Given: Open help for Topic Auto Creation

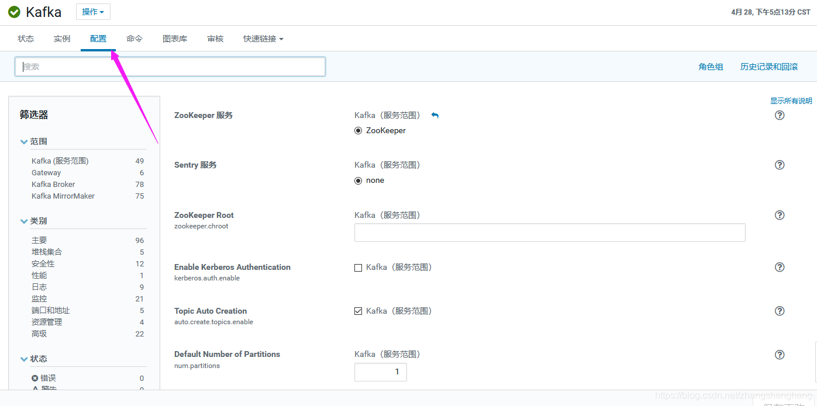Looking at the screenshot, I should click(x=780, y=311).
